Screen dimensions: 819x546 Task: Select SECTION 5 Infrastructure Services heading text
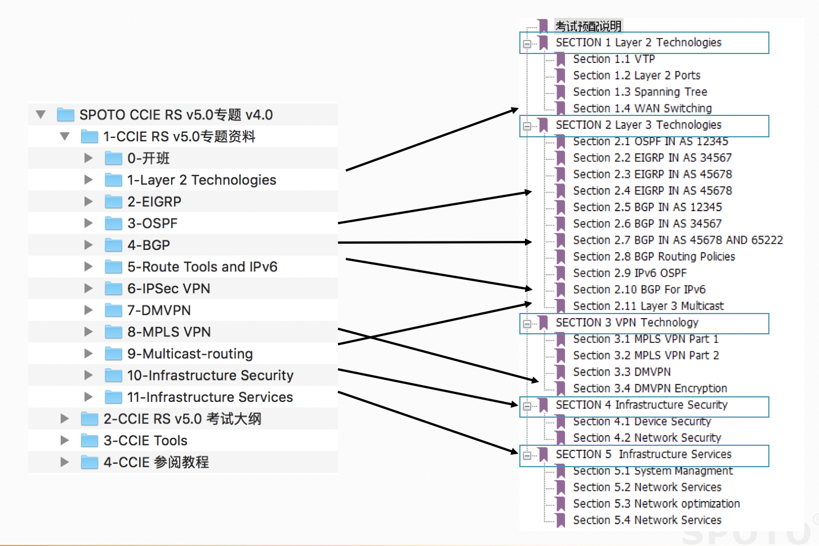tap(643, 454)
